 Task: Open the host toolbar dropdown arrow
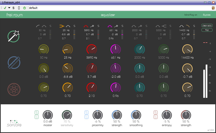point(9,8)
